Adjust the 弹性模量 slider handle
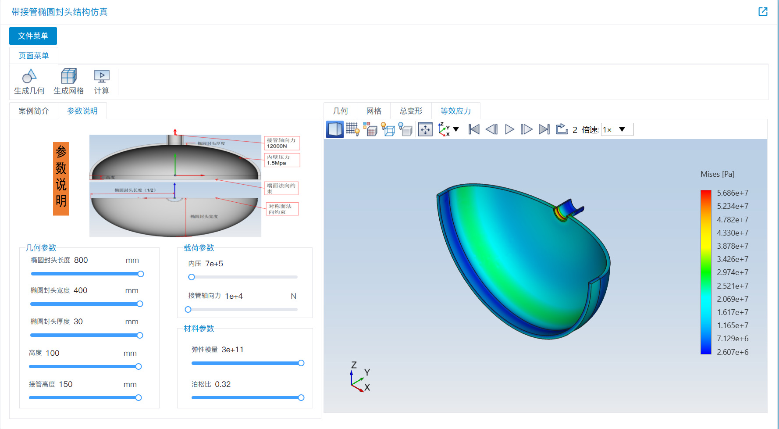The width and height of the screenshot is (779, 429). (x=301, y=363)
